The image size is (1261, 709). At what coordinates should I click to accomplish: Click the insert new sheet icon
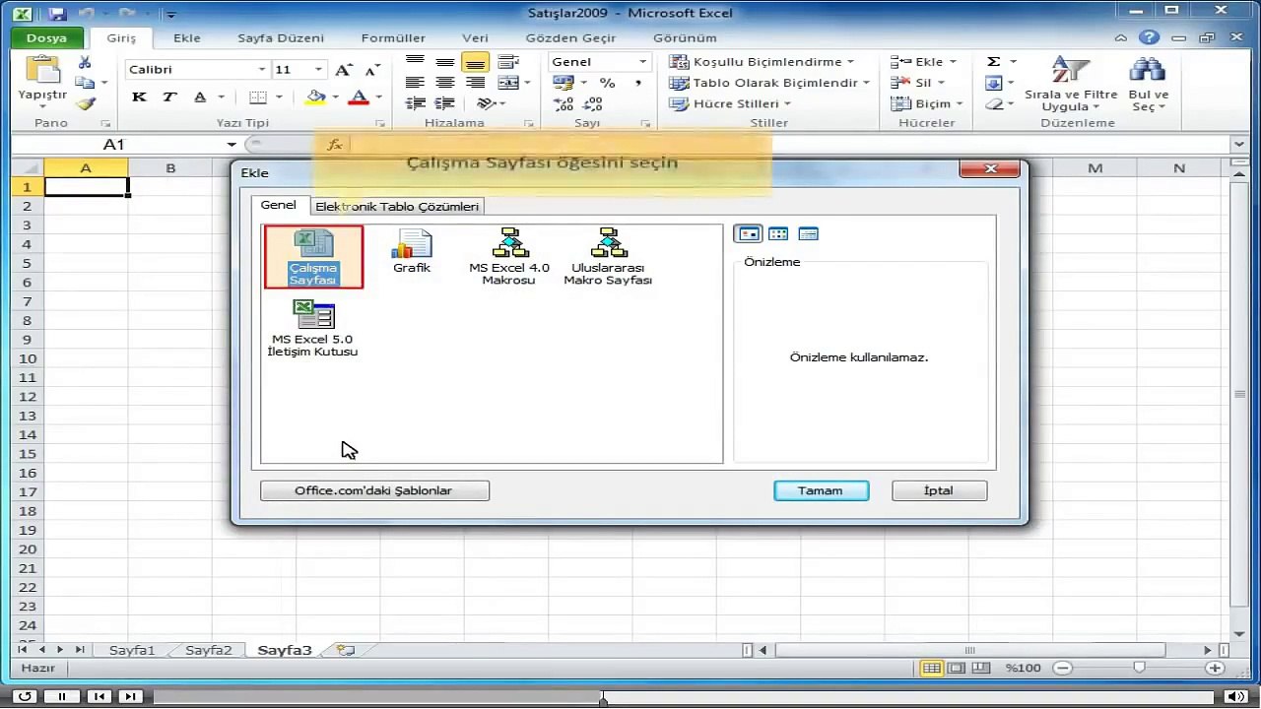click(x=345, y=650)
